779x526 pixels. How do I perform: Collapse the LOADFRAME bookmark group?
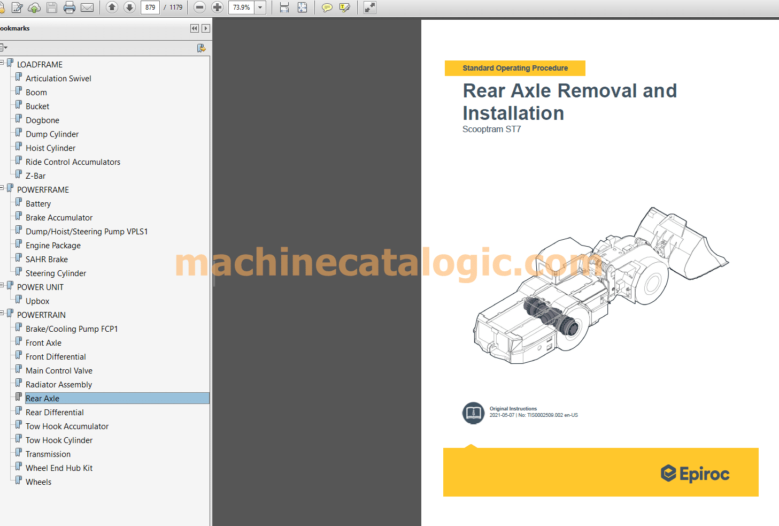coord(2,63)
